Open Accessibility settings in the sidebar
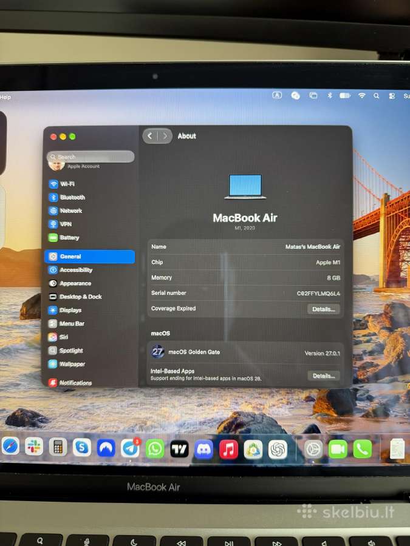This screenshot has height=546, width=410. [x=91, y=270]
